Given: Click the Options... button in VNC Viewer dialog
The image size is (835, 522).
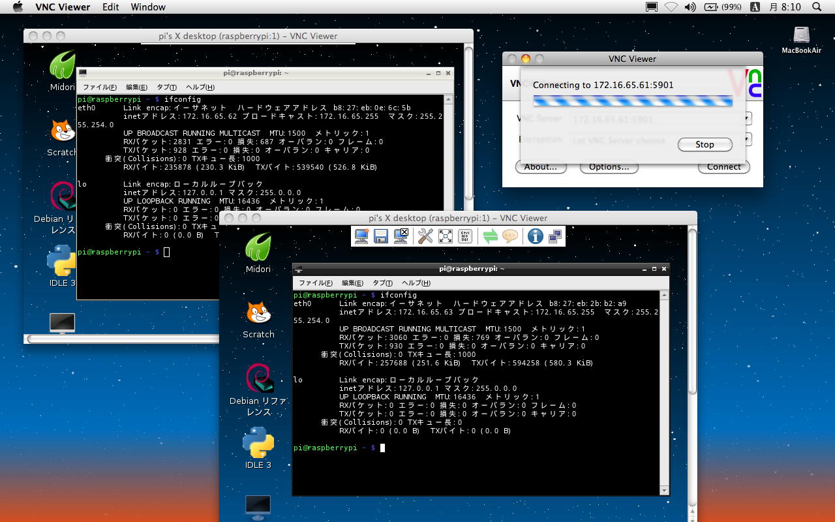Looking at the screenshot, I should coord(609,167).
